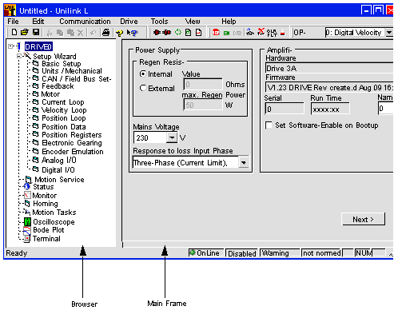This screenshot has height=314, width=394.
Task: Click the Oscilloscope icon in the tree
Action: (x=27, y=221)
